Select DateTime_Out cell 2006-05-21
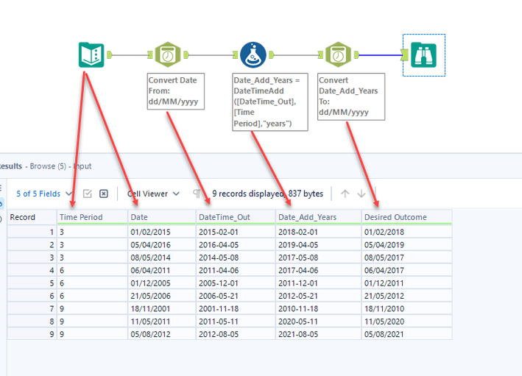The width and height of the screenshot is (522, 376). pyautogui.click(x=236, y=296)
